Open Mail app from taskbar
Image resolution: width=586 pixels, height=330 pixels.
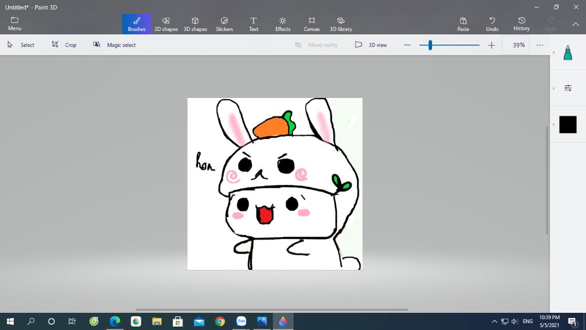pos(199,321)
